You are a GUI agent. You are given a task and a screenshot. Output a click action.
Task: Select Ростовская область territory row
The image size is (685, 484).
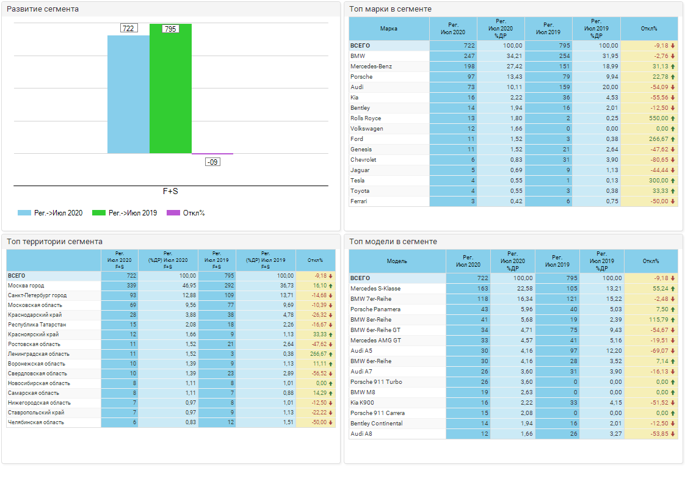click(171, 344)
